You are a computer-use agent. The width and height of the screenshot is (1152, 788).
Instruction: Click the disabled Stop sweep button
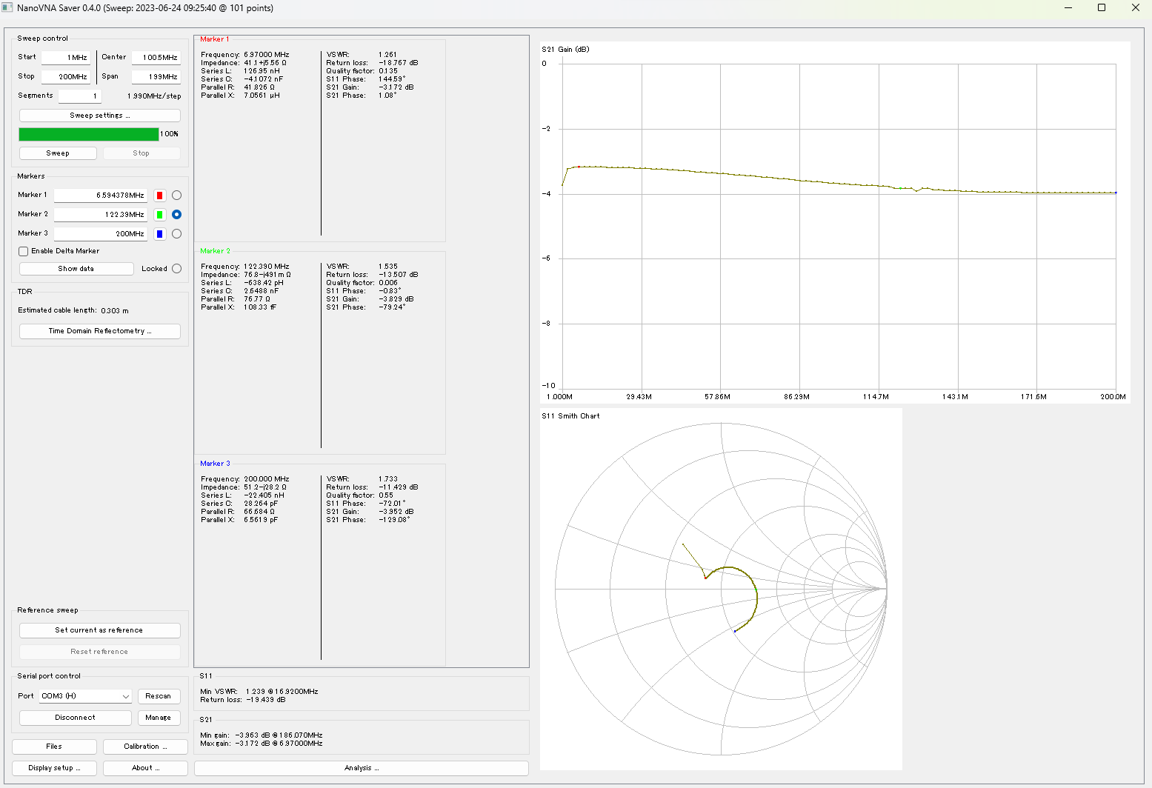141,153
